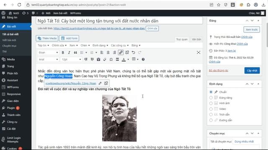Viewport: 268px width, 150px height.
Task: Align text right
Action: (x=114, y=52)
